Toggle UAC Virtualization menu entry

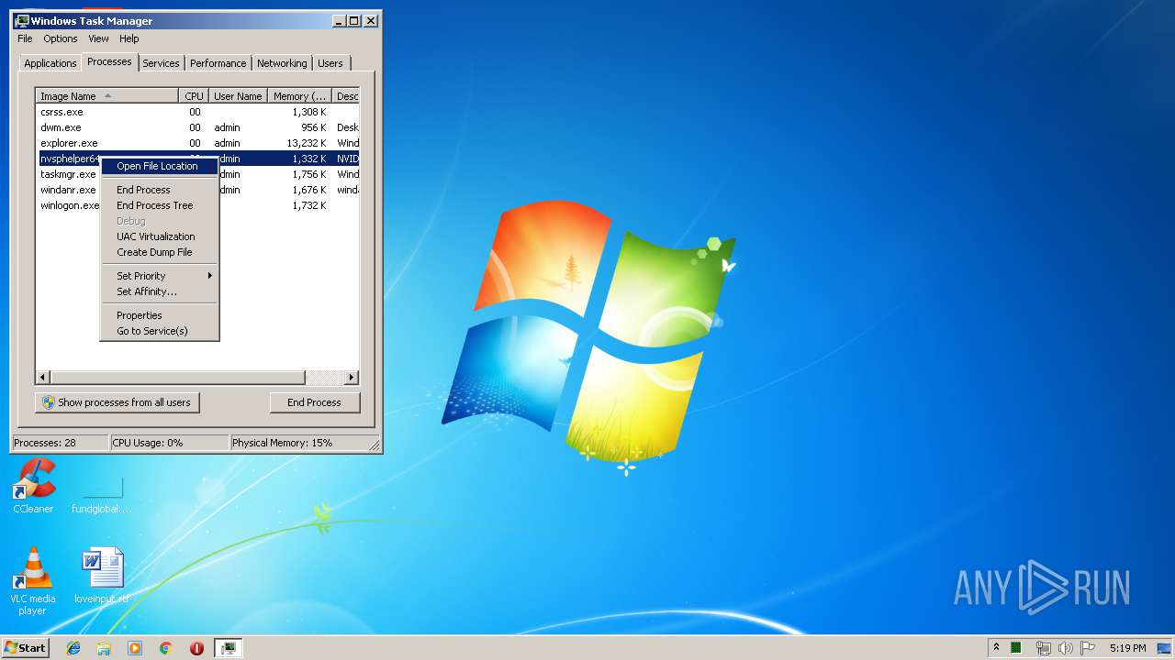160,236
